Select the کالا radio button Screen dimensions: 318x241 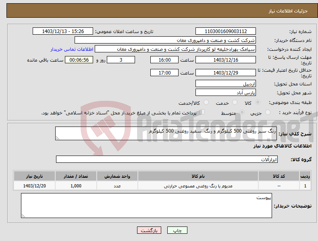pos(258,102)
